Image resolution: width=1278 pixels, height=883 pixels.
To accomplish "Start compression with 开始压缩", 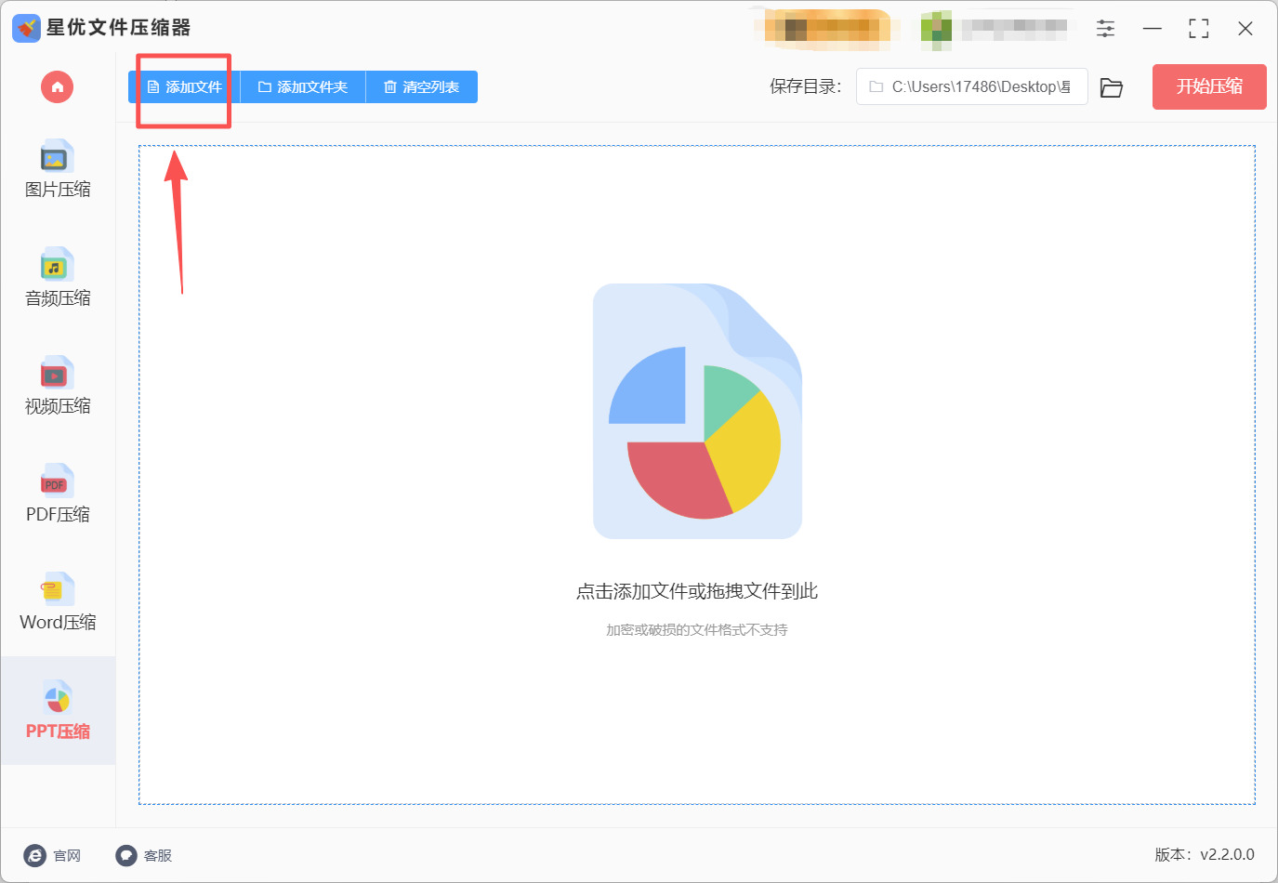I will (1209, 86).
